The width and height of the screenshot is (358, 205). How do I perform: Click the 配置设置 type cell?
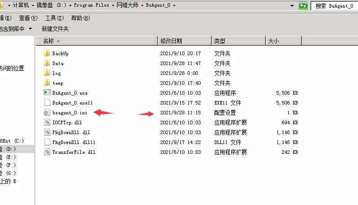click(x=225, y=113)
